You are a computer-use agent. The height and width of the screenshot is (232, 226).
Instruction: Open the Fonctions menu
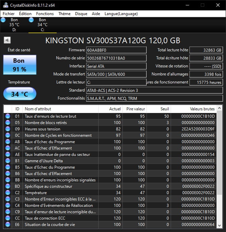tap(45, 14)
